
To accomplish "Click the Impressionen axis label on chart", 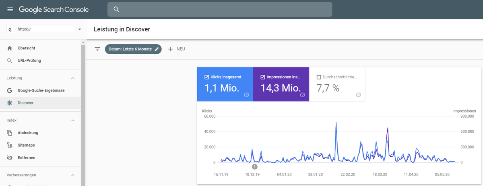I will [464, 111].
